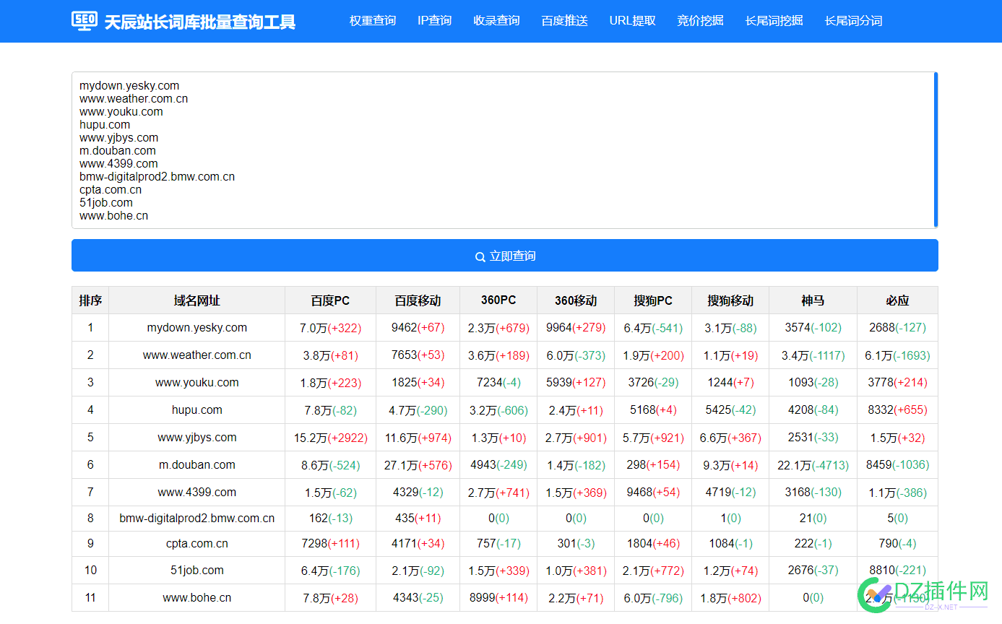The width and height of the screenshot is (1002, 624).
Task: Open the 权重查询 menu item
Action: 373,20
